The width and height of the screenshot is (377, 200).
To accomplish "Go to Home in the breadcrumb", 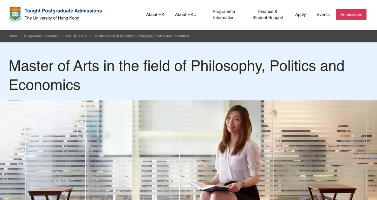I will click(x=13, y=36).
